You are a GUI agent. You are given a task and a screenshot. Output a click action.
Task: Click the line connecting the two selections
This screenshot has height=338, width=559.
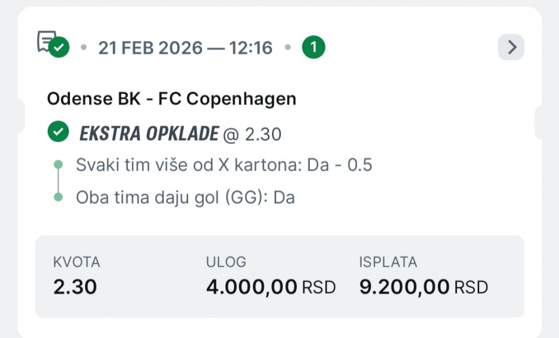coord(58,182)
